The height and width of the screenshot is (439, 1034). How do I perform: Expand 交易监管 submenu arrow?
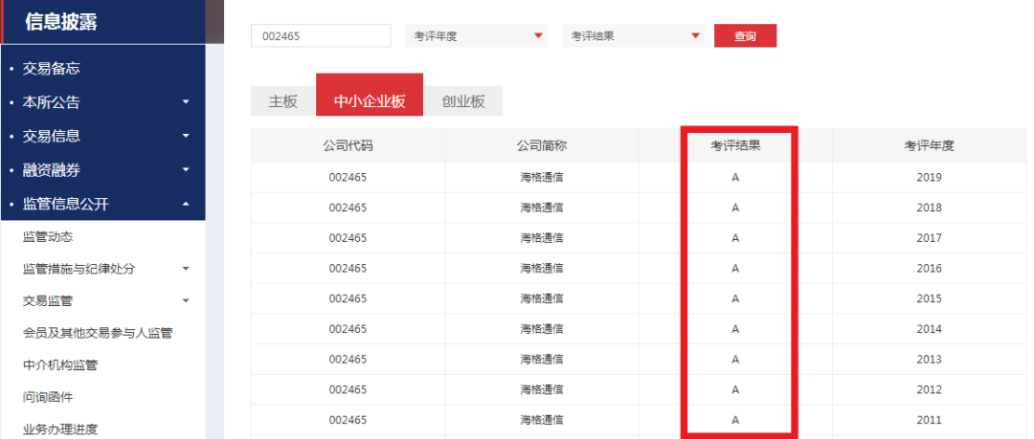(x=186, y=301)
